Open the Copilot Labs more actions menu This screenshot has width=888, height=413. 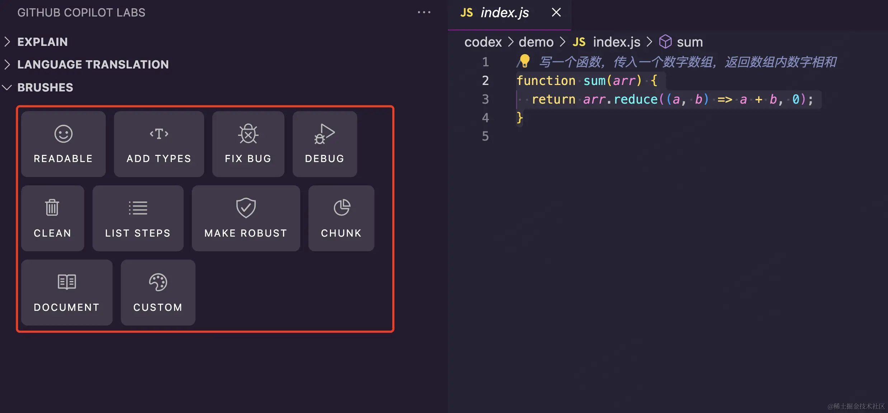424,13
